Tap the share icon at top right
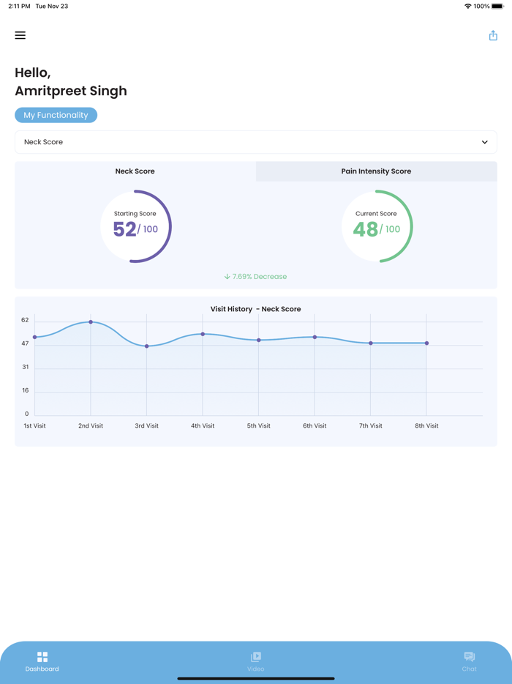This screenshot has width=512, height=684. coord(493,35)
